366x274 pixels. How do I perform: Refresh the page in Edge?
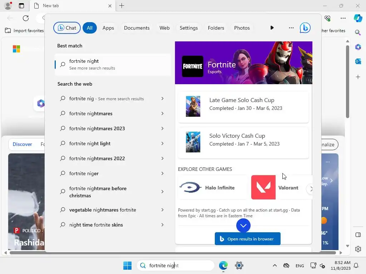tap(26, 18)
